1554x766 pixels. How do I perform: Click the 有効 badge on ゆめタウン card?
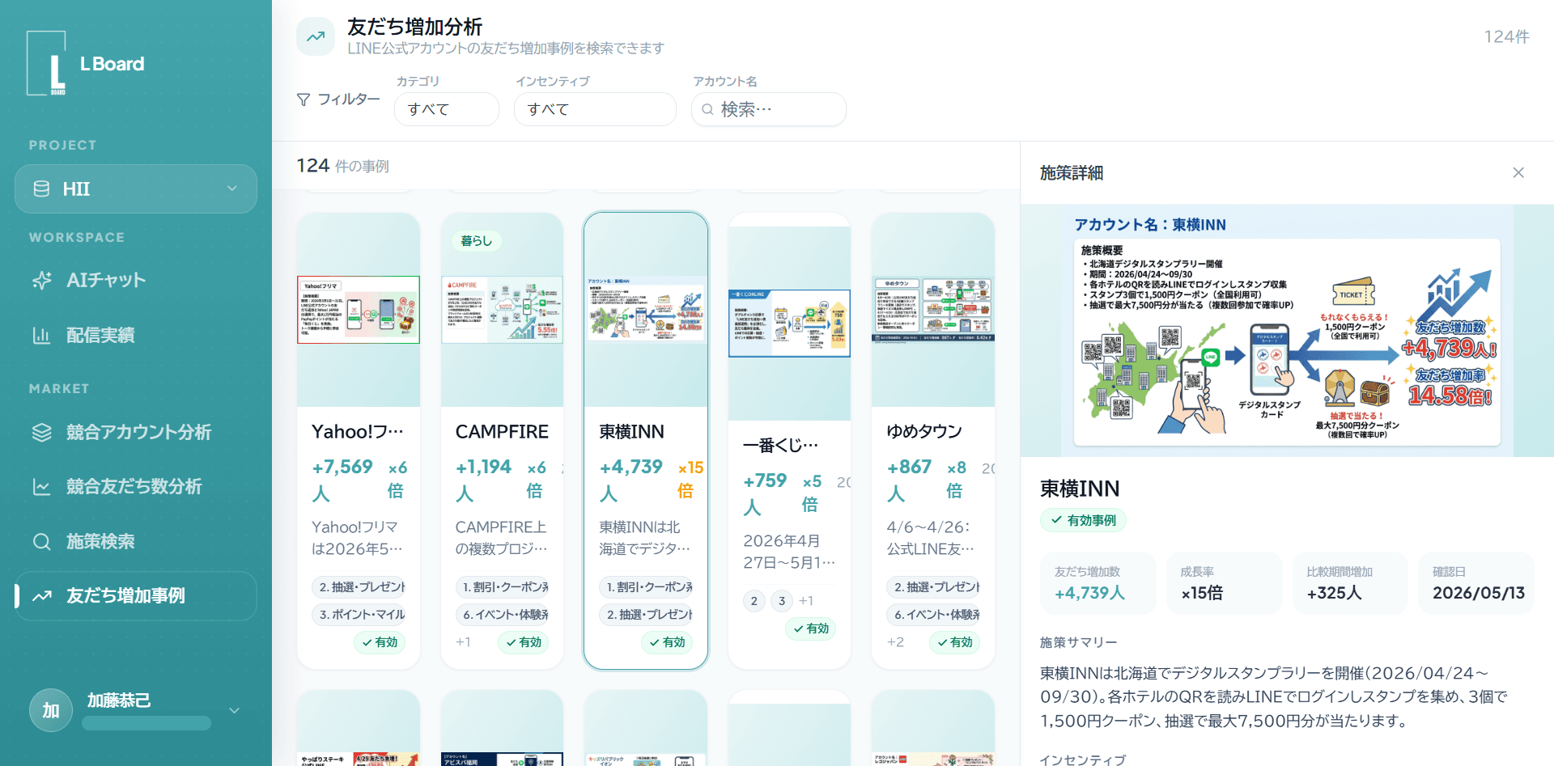pos(954,642)
